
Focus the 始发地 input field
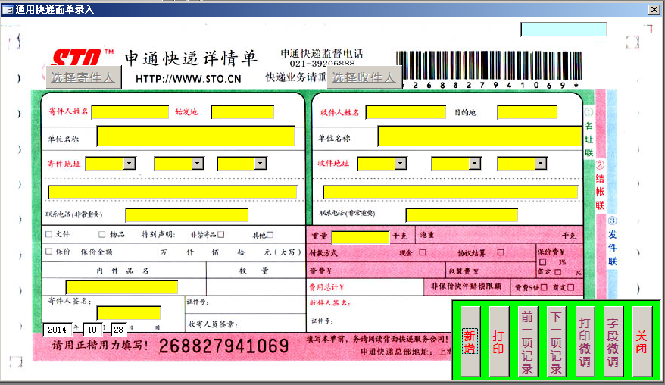[x=242, y=112]
